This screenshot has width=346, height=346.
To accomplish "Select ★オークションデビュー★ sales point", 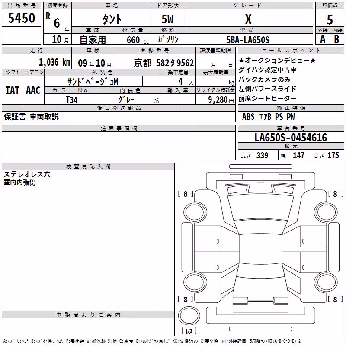I will 277,60.
